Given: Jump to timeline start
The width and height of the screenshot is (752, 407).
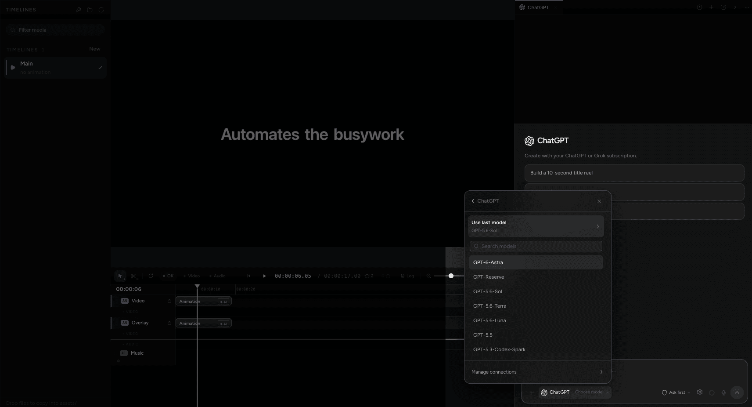Looking at the screenshot, I should coord(249,276).
